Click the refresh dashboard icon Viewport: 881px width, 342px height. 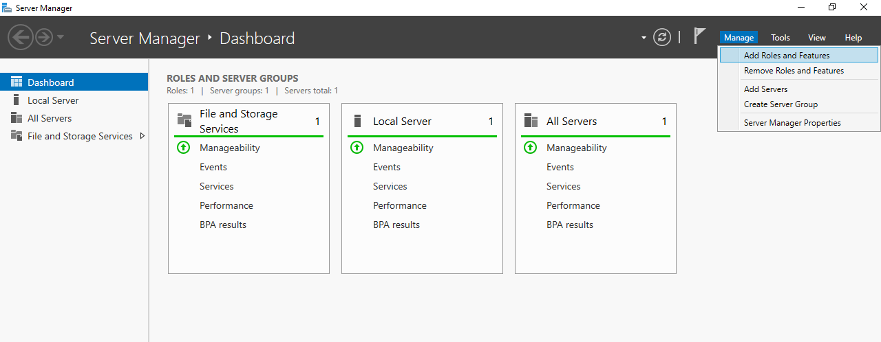661,37
